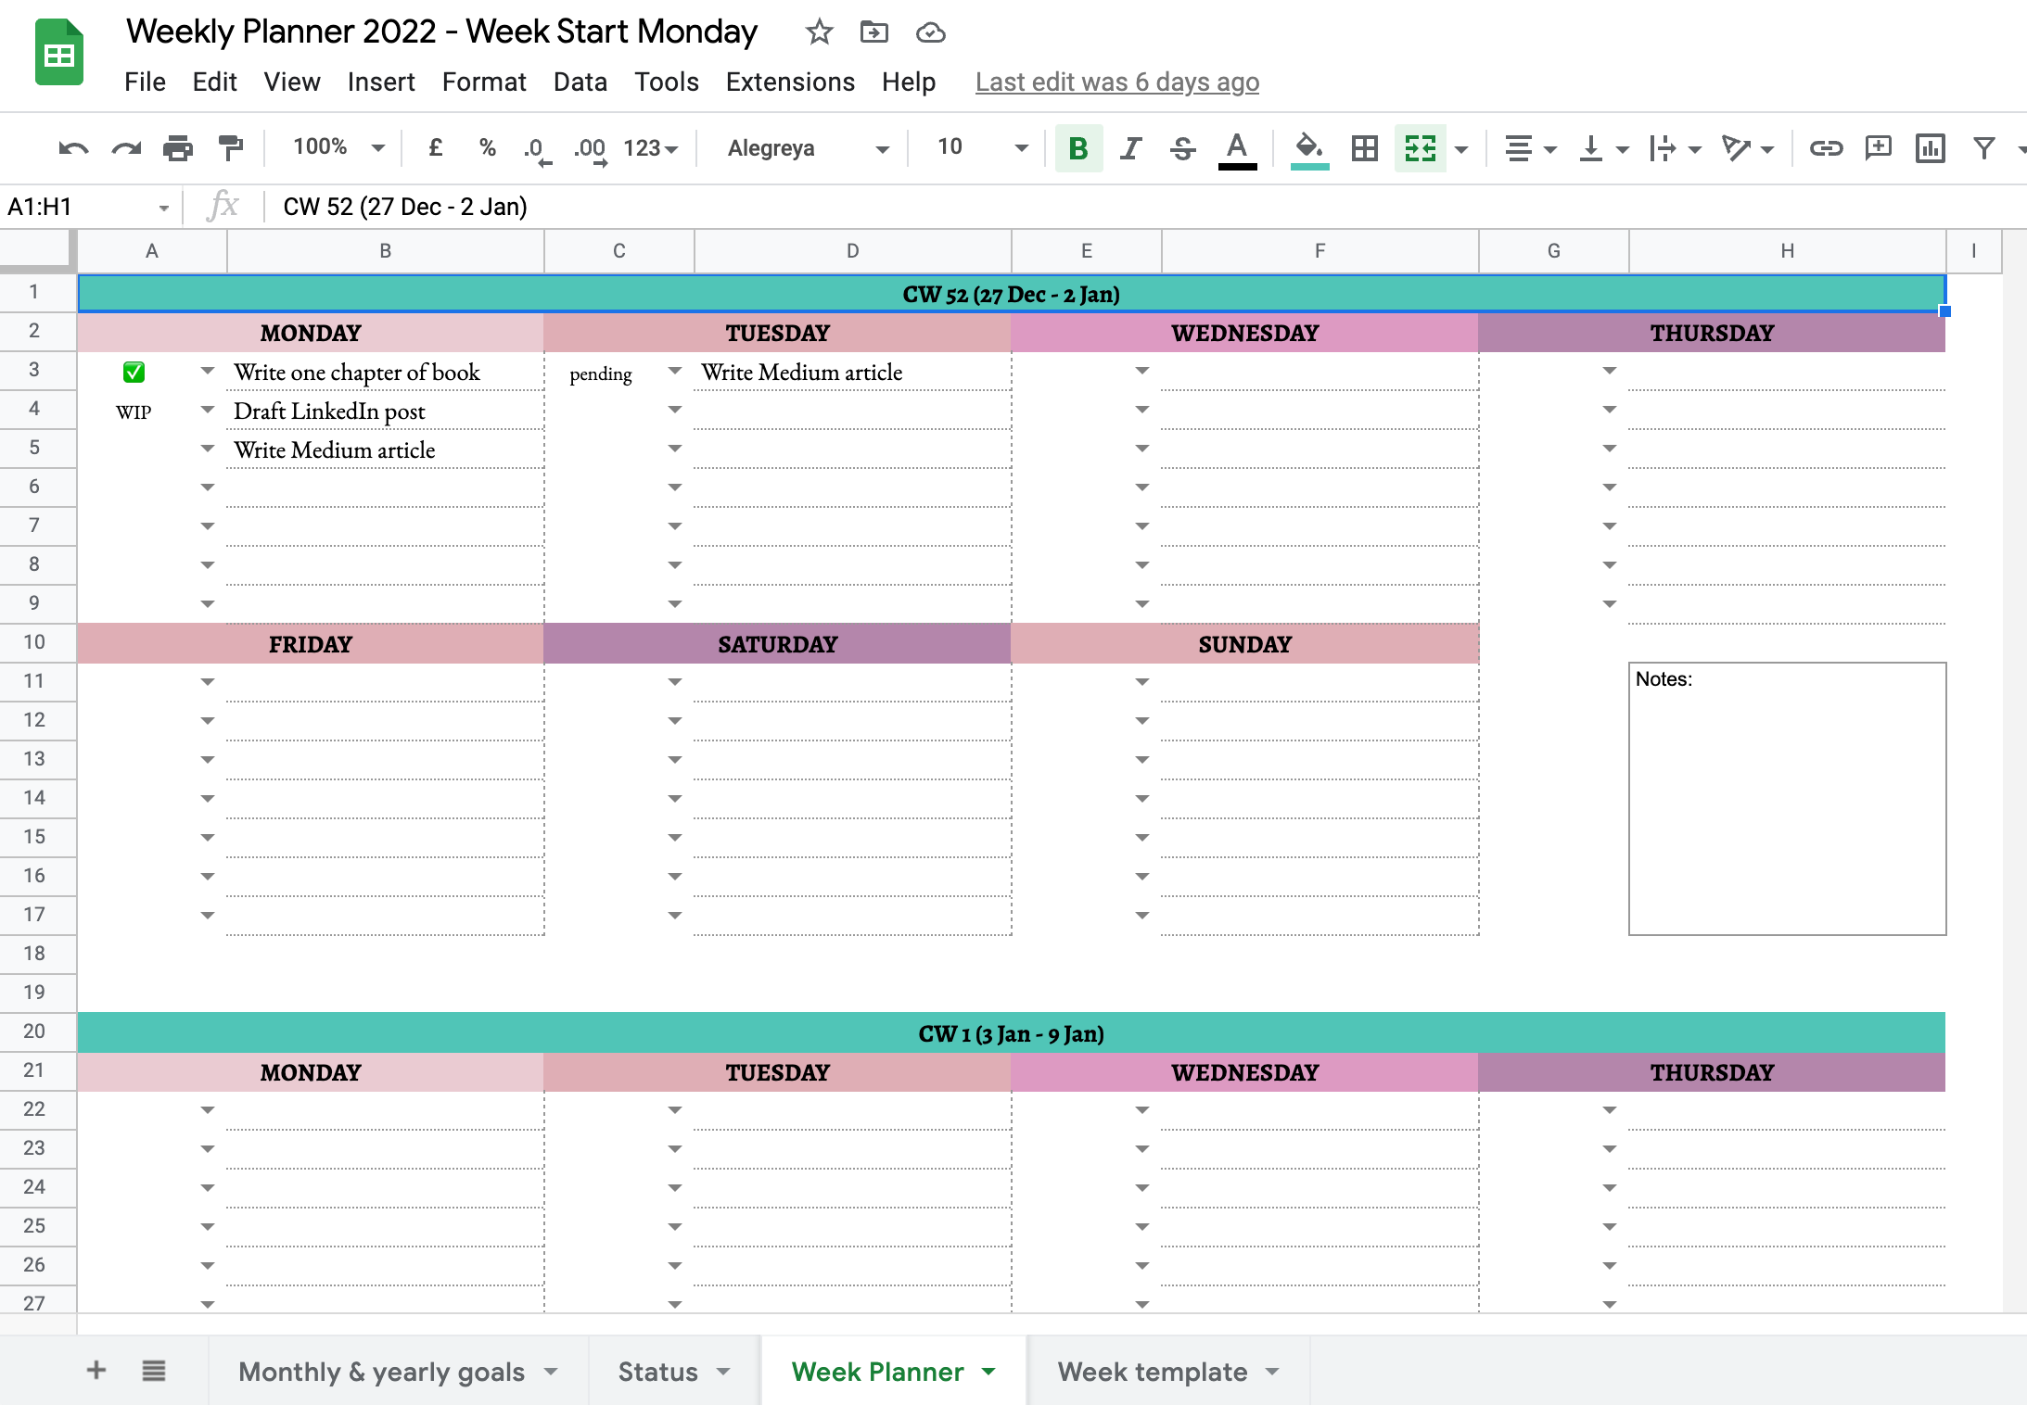
Task: Open the font size 10 dropdown
Action: click(x=981, y=147)
